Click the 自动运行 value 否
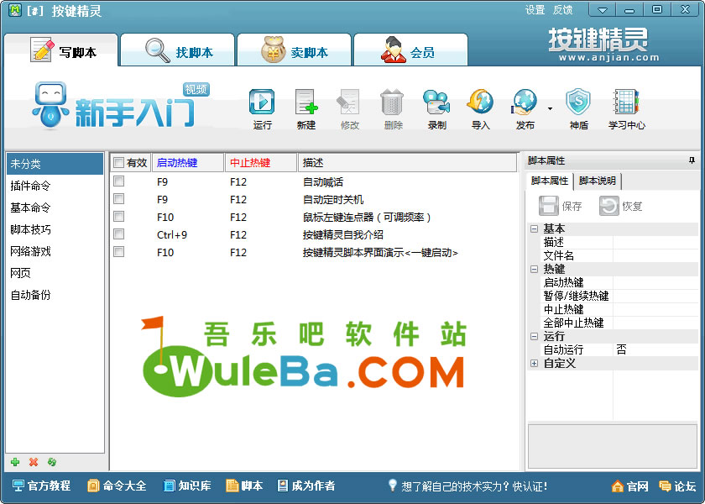Screen dimensions: 705x504 (655, 349)
